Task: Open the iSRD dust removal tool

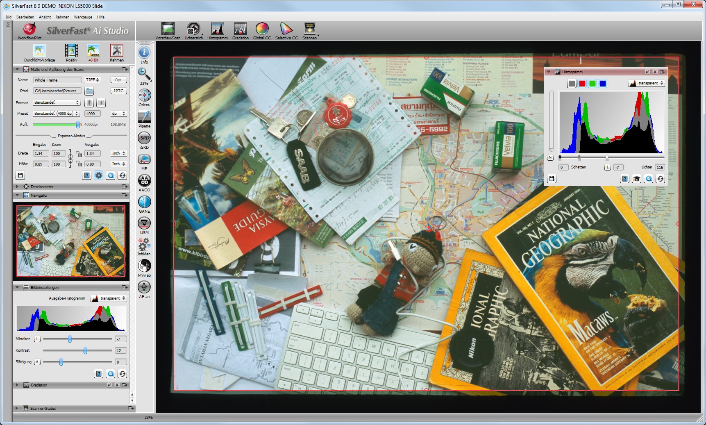Action: click(144, 138)
